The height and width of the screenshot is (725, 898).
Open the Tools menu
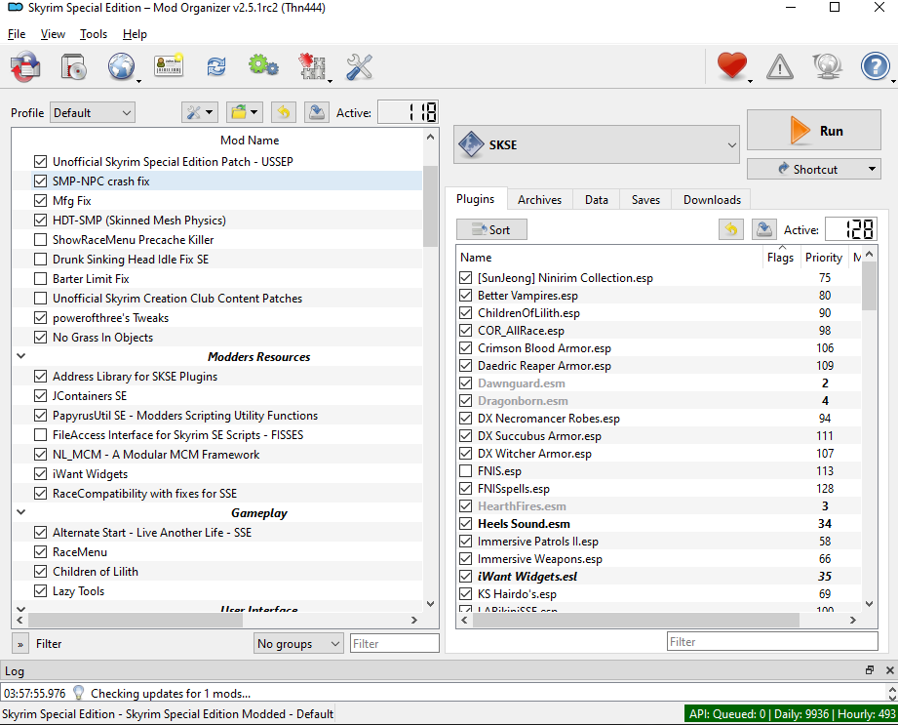click(x=94, y=34)
